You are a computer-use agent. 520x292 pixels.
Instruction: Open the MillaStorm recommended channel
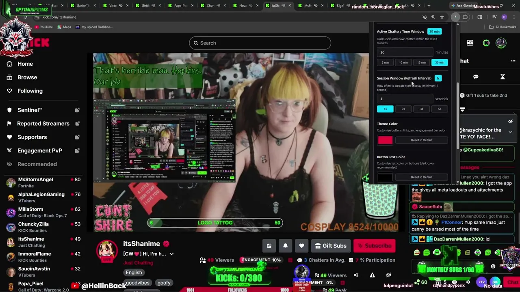click(43, 212)
